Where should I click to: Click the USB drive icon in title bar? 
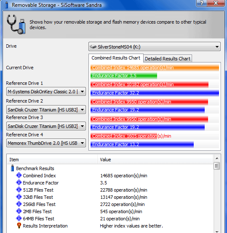6,5
